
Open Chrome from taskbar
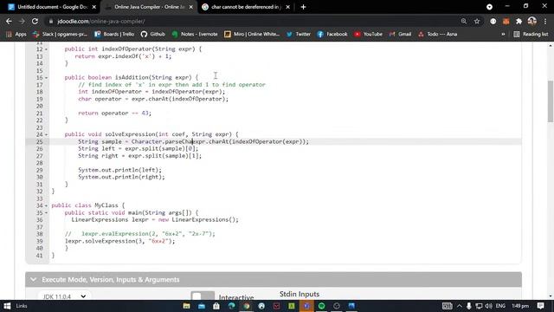click(x=247, y=306)
